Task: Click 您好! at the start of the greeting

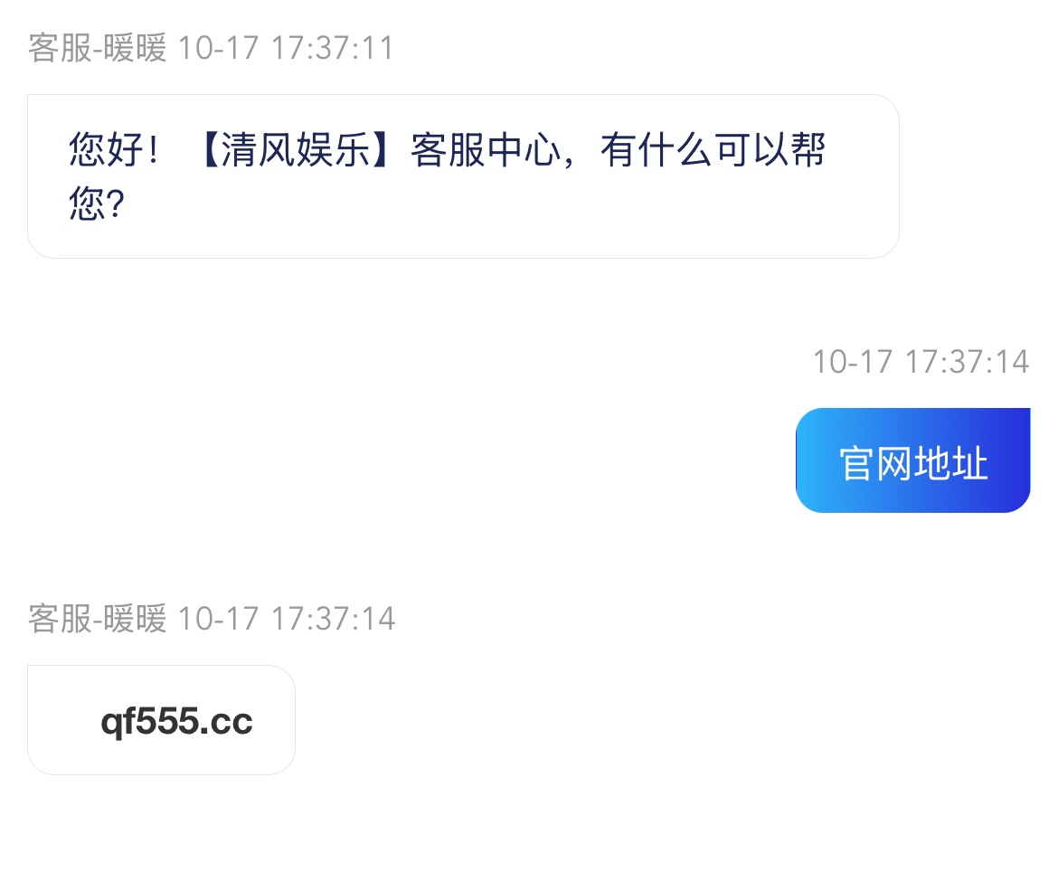Action: pos(113,149)
